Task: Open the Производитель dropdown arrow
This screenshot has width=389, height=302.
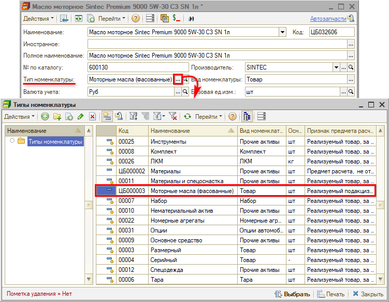Action: (x=336, y=67)
